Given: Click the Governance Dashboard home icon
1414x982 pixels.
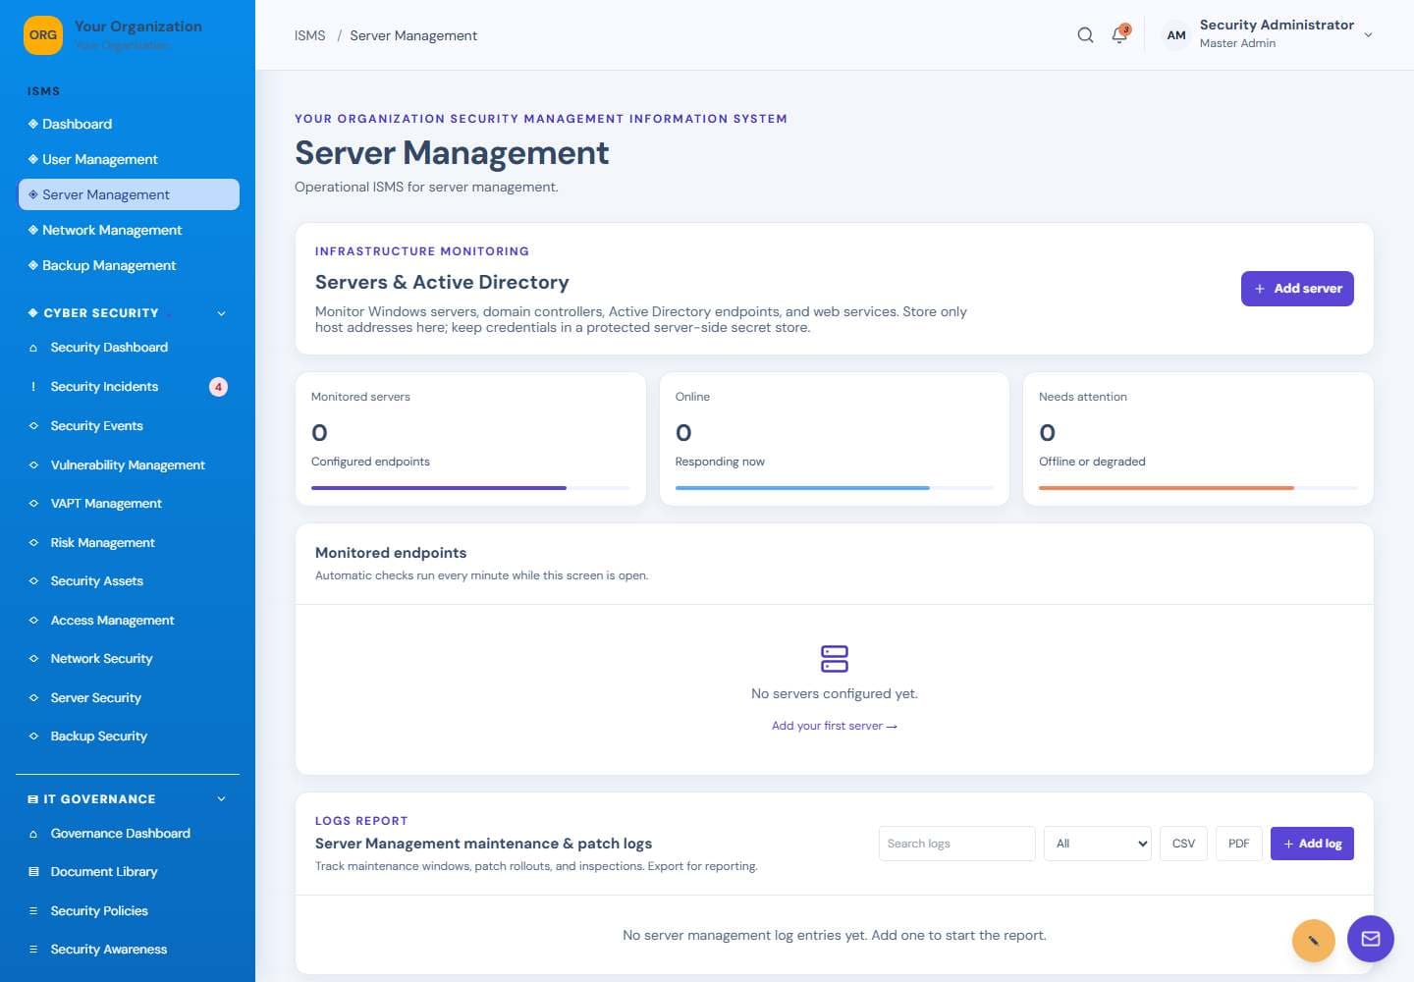Looking at the screenshot, I should click(33, 834).
